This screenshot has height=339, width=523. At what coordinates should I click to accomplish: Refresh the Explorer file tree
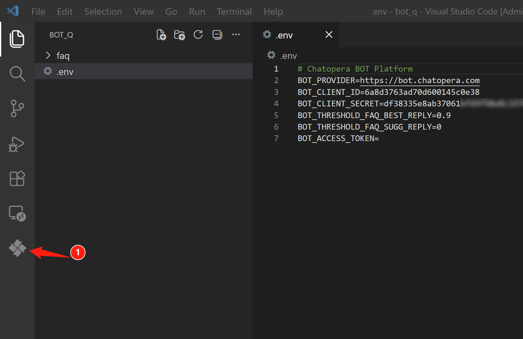198,35
